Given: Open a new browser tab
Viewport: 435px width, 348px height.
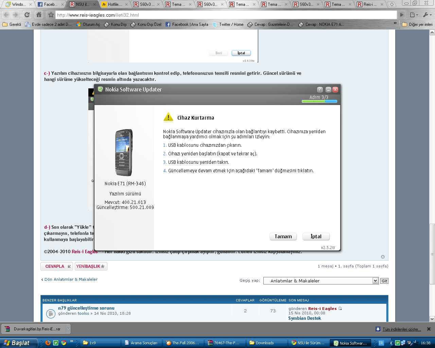Looking at the screenshot, I should click(391, 4).
